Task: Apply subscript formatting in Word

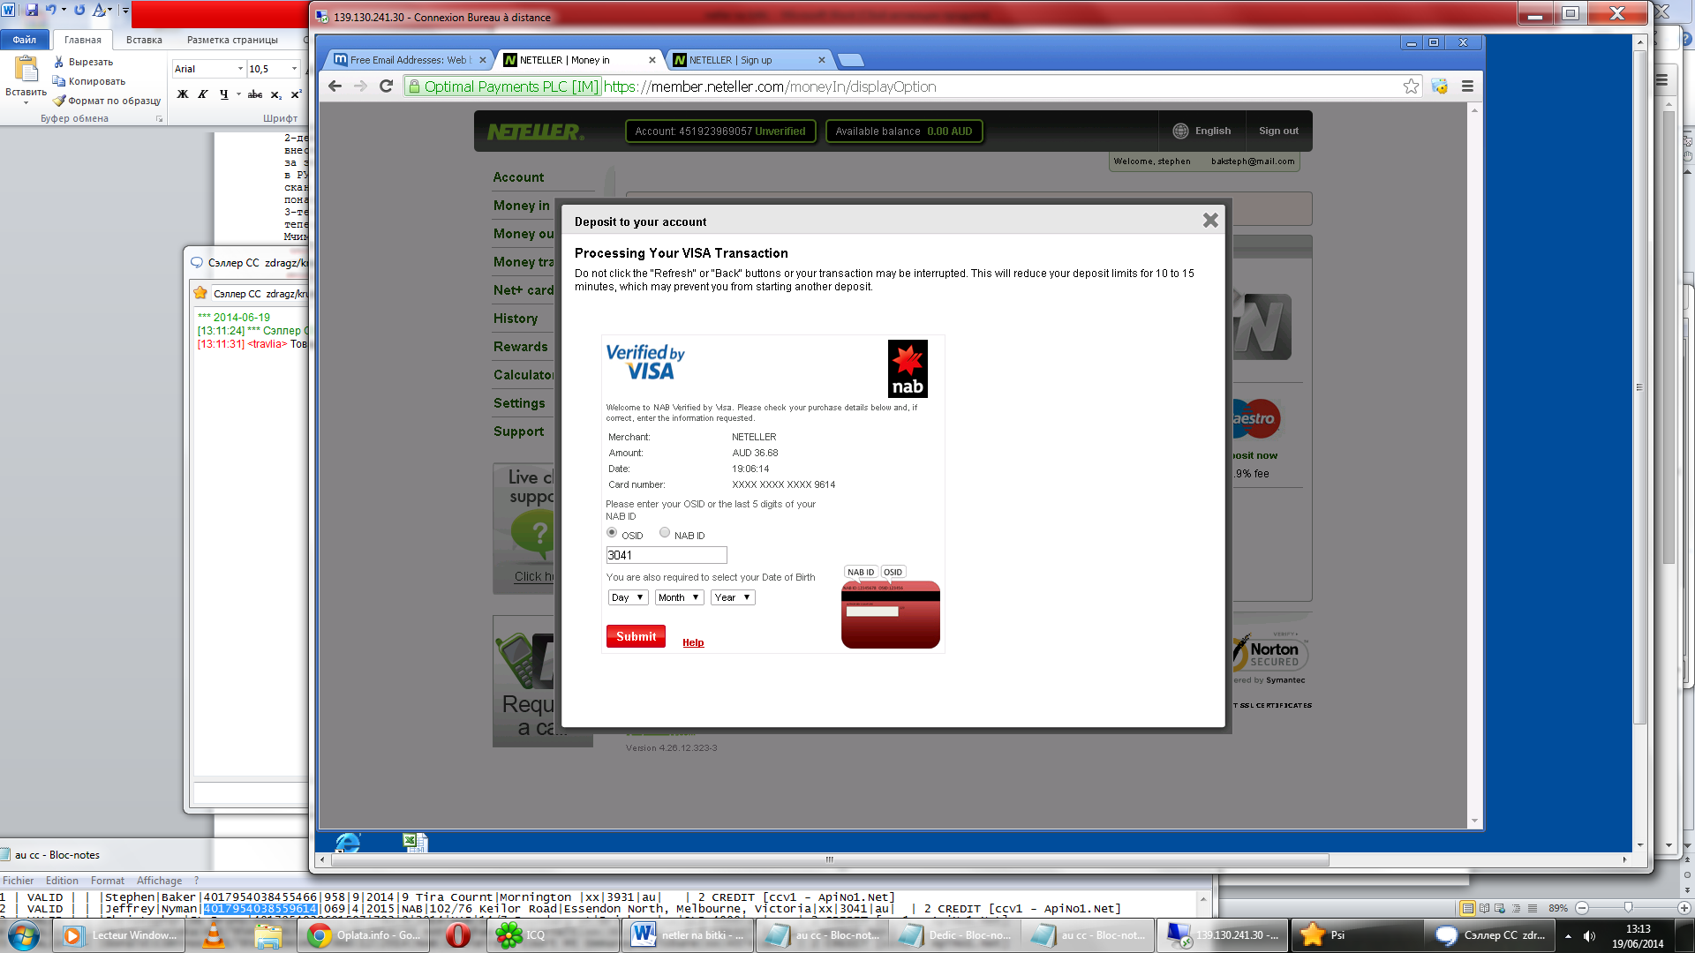Action: [x=276, y=94]
